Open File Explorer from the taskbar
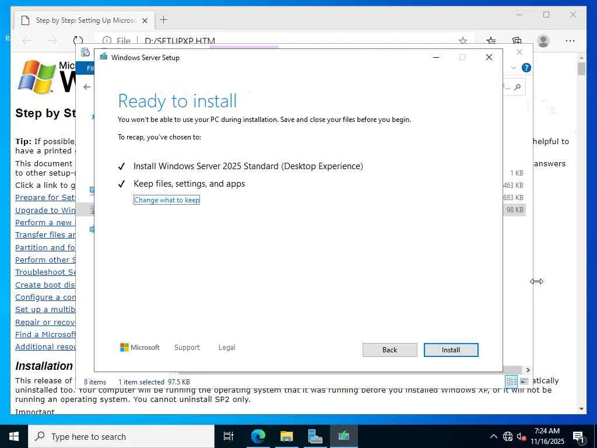597x448 pixels. [x=287, y=436]
